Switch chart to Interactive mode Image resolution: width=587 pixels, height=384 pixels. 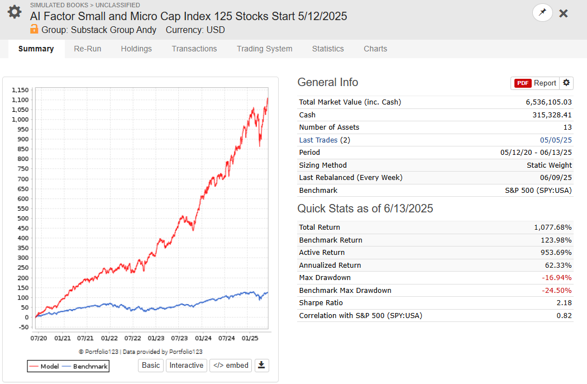point(187,365)
